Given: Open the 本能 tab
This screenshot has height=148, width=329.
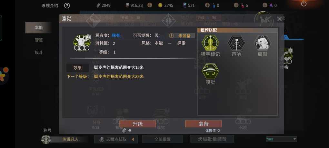Looking at the screenshot, I should pos(39,27).
